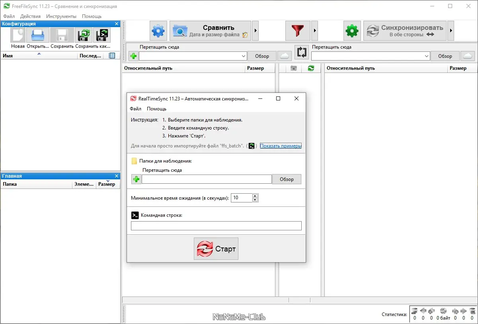The width and height of the screenshot is (478, 324).
Task: Click the minimum wait time value field
Action: tap(241, 198)
